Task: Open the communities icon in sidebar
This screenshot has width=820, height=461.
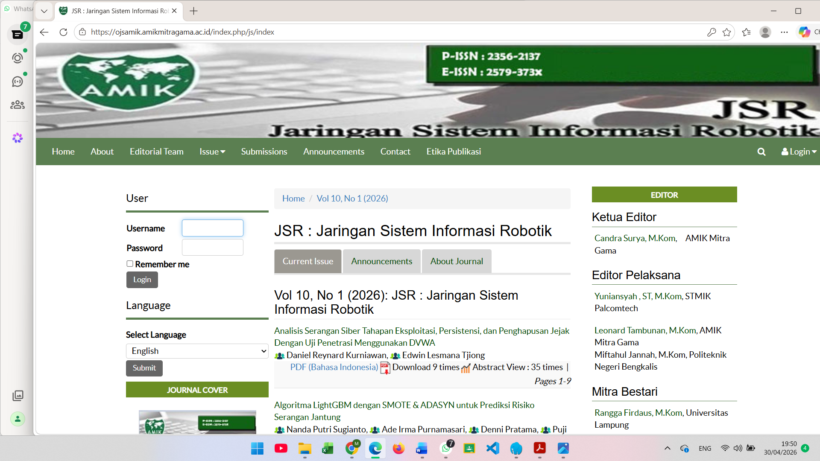Action: pos(18,105)
